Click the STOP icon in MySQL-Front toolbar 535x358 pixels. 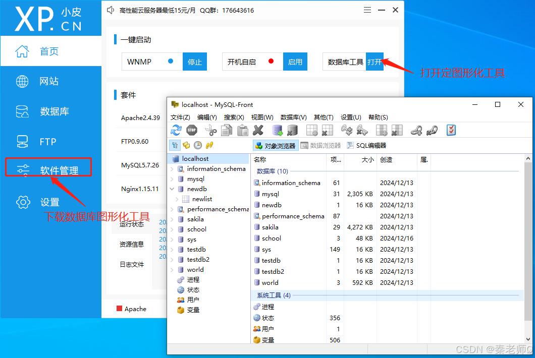(192, 130)
